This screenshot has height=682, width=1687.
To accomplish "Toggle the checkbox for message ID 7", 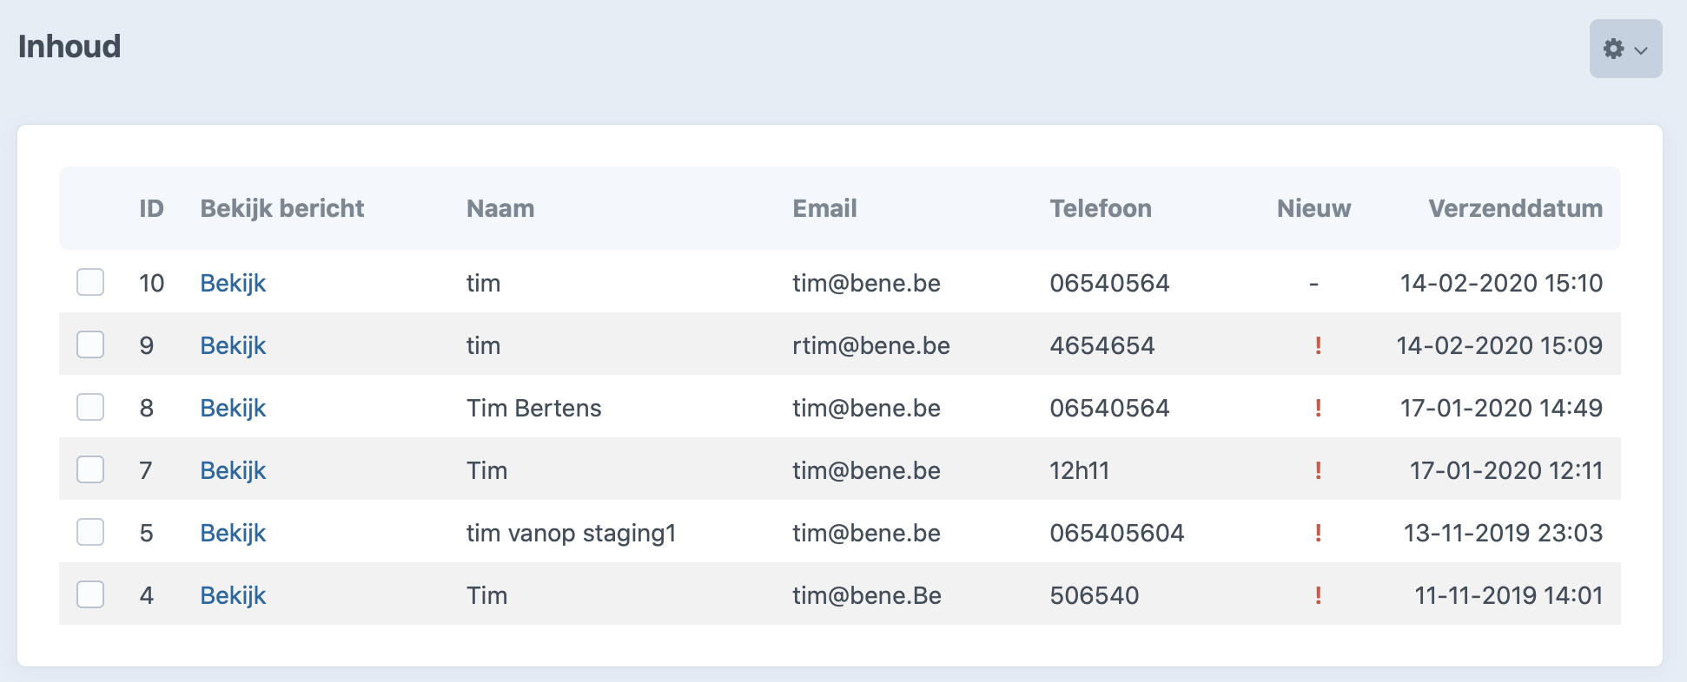I will tap(90, 469).
